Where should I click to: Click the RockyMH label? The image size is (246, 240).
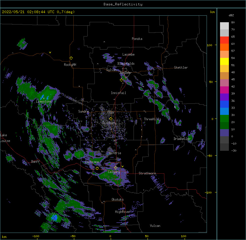coord(70,65)
